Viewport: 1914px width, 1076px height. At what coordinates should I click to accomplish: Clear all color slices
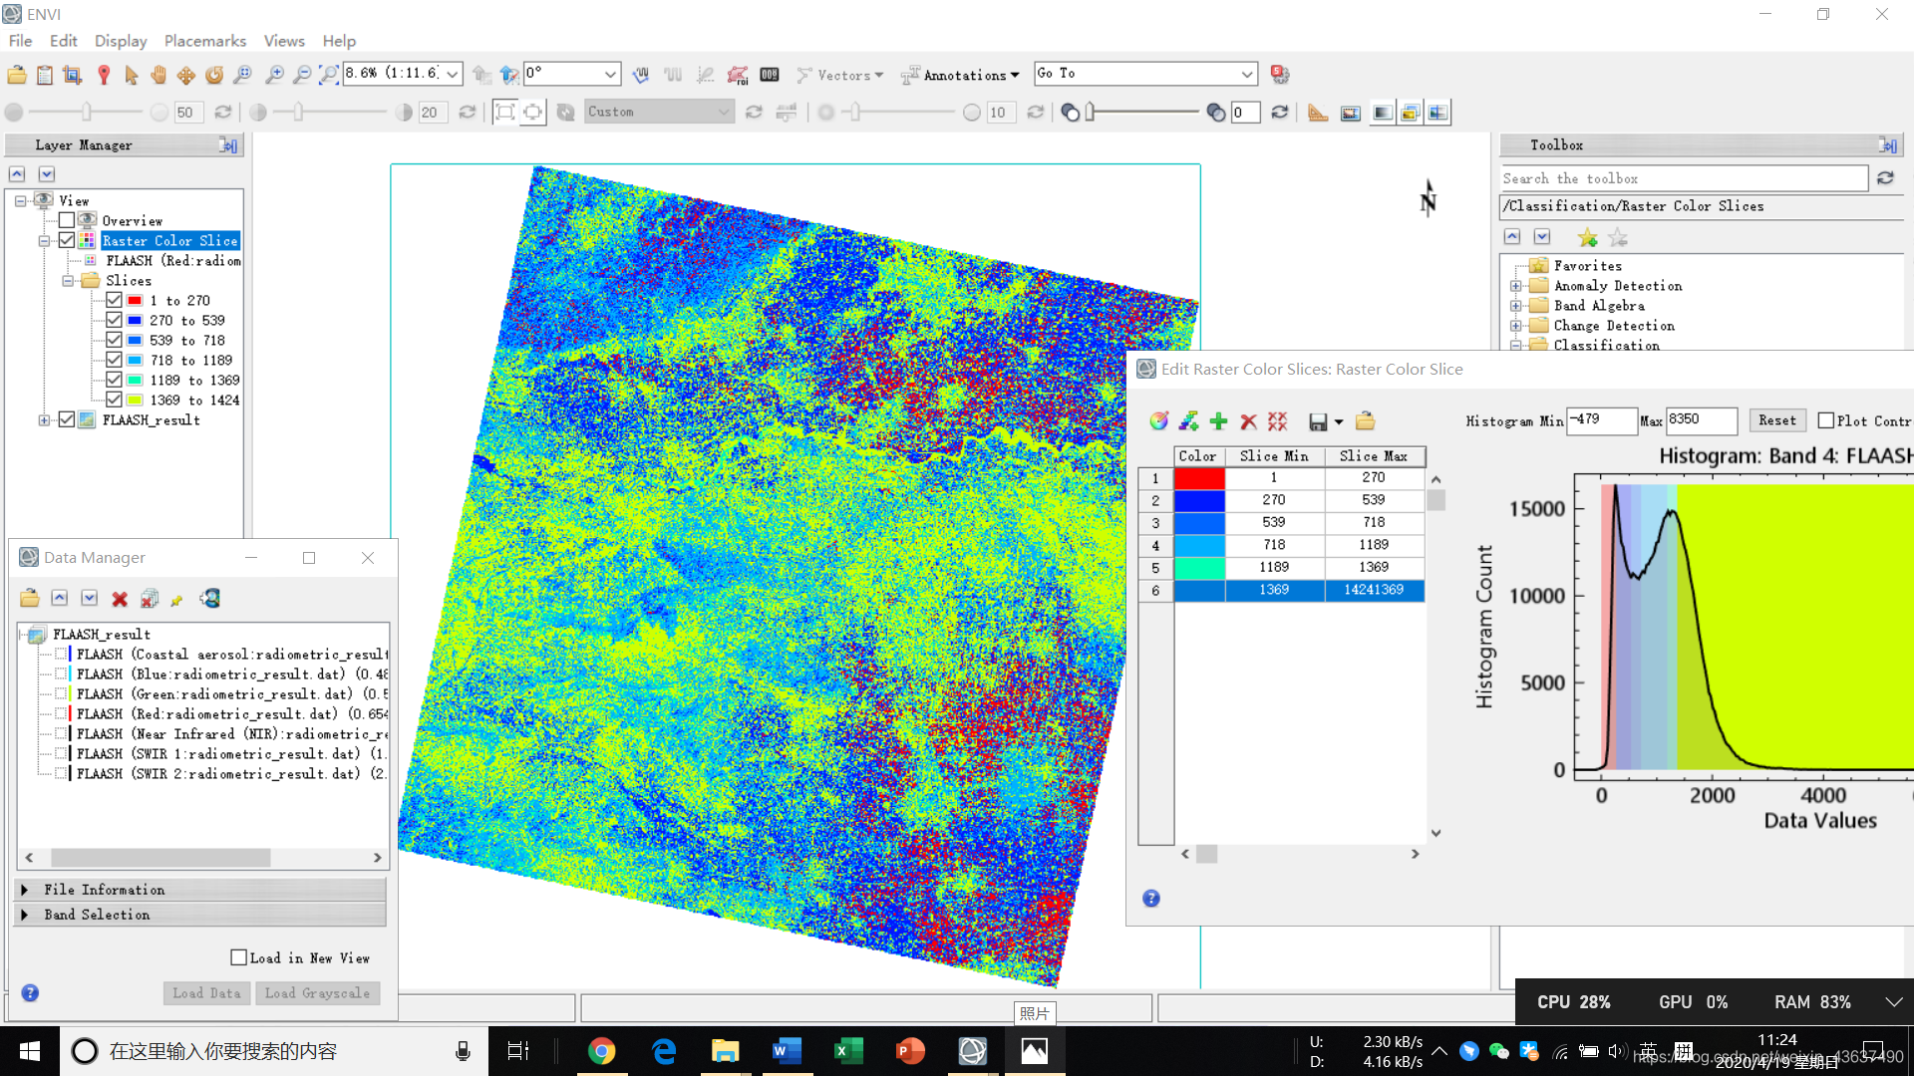[x=1278, y=421]
